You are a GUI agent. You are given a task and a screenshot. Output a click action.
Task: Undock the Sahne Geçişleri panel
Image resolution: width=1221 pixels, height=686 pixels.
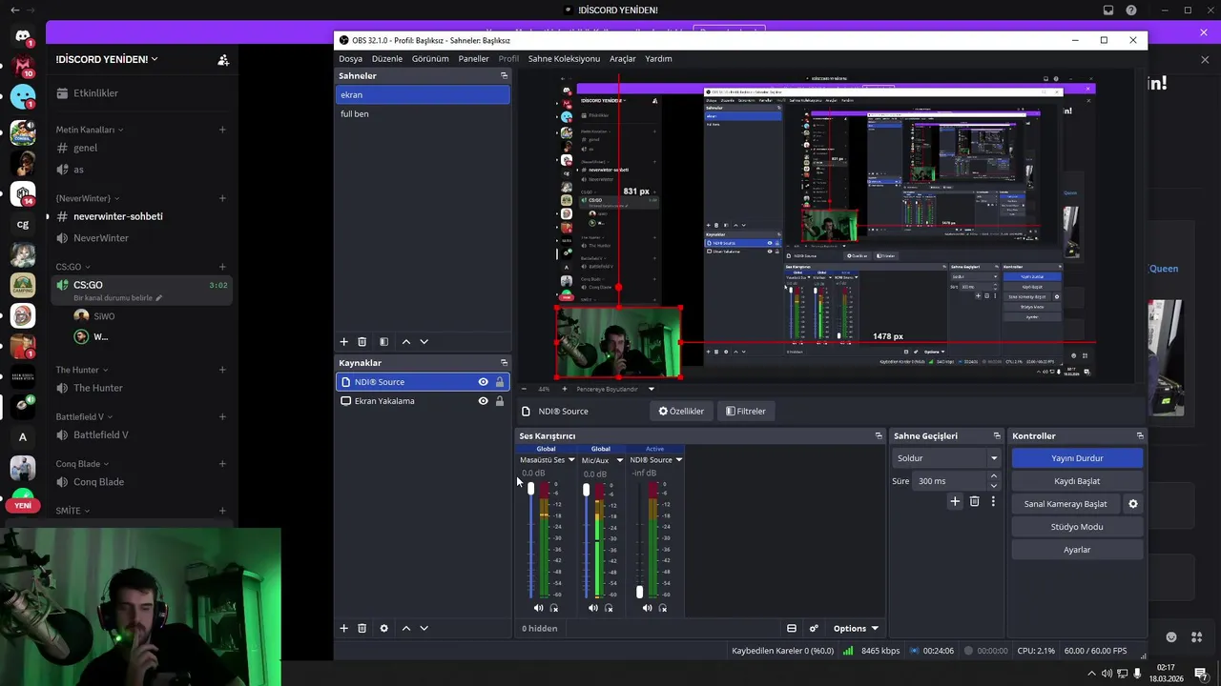click(997, 435)
